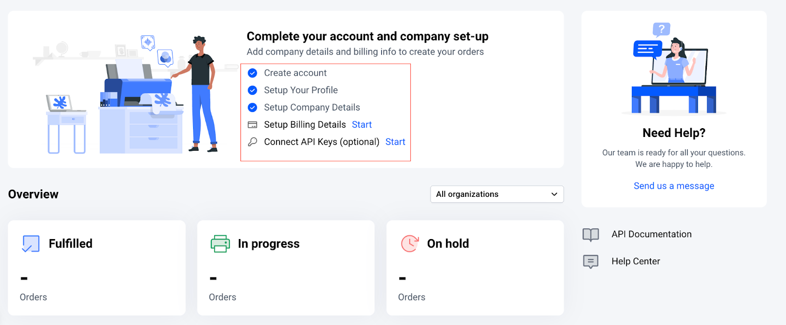Click the help desk illustration

[x=674, y=69]
